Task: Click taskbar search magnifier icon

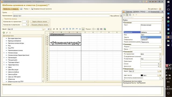Action: pyautogui.click(x=168, y=6)
